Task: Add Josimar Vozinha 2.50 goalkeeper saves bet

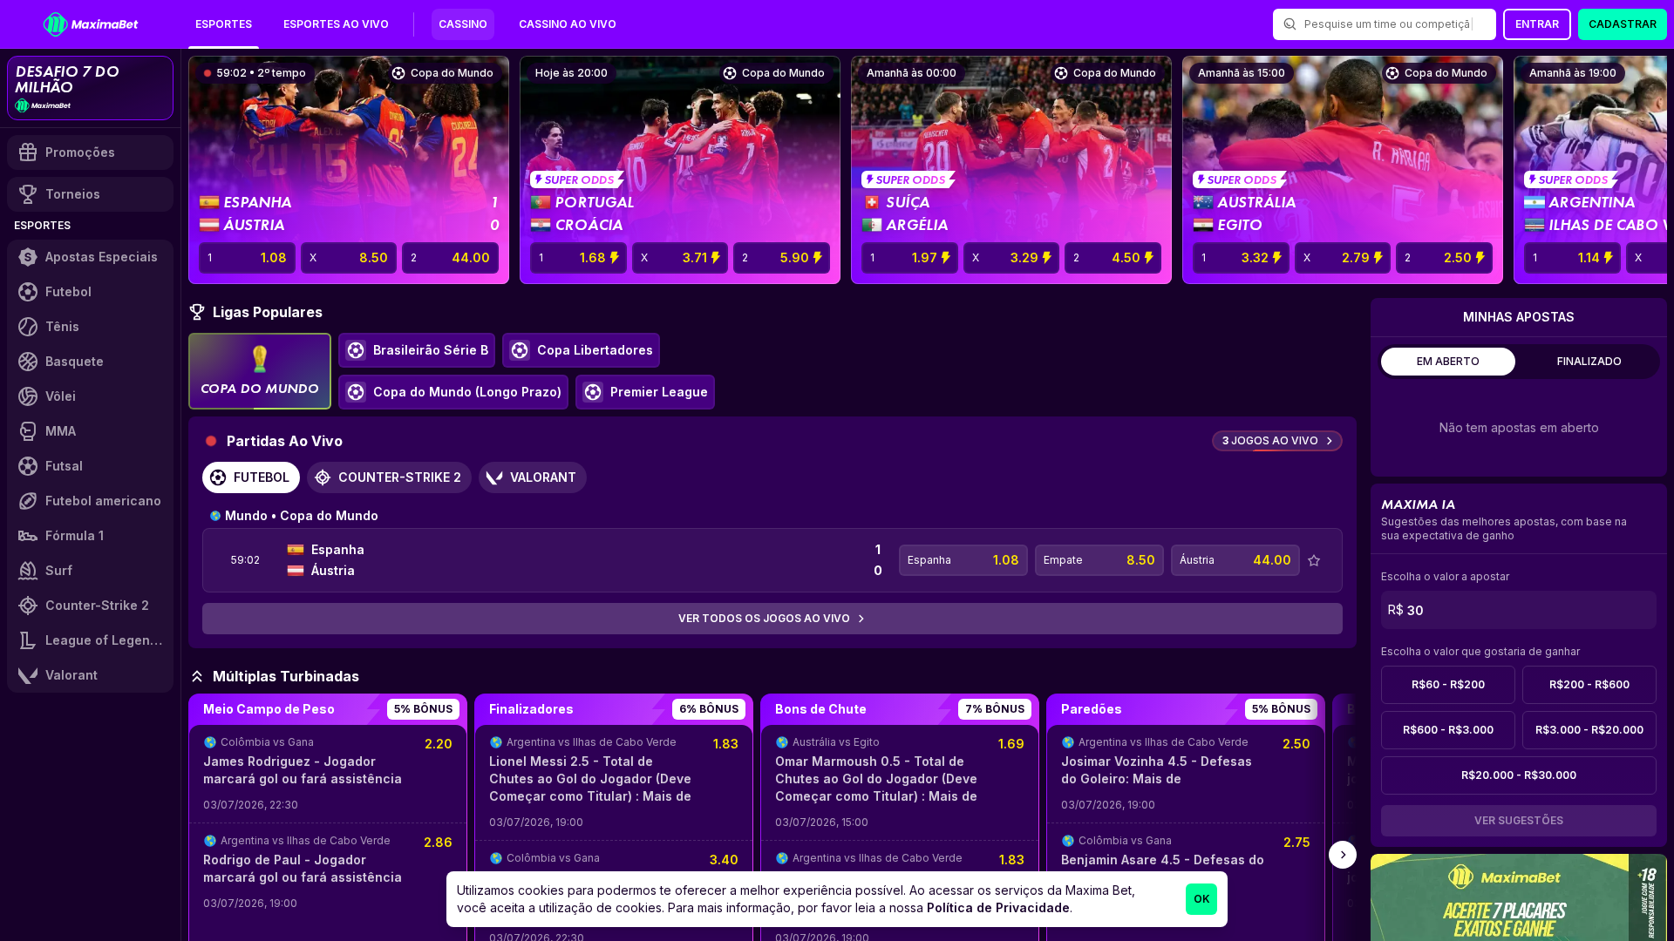Action: [x=1186, y=774]
